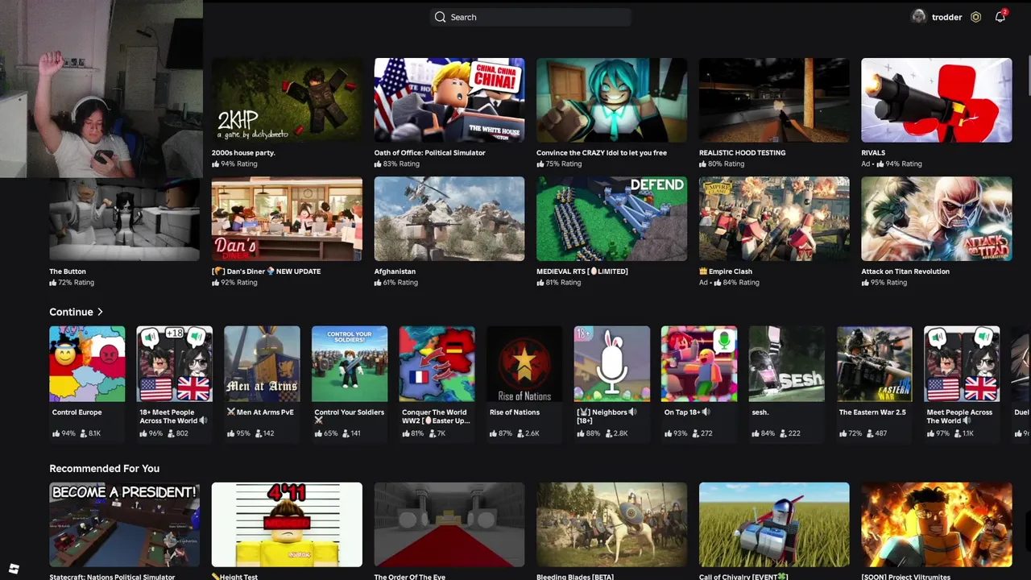Click the Men At Arms PvE title
This screenshot has width=1031, height=580.
pos(260,412)
